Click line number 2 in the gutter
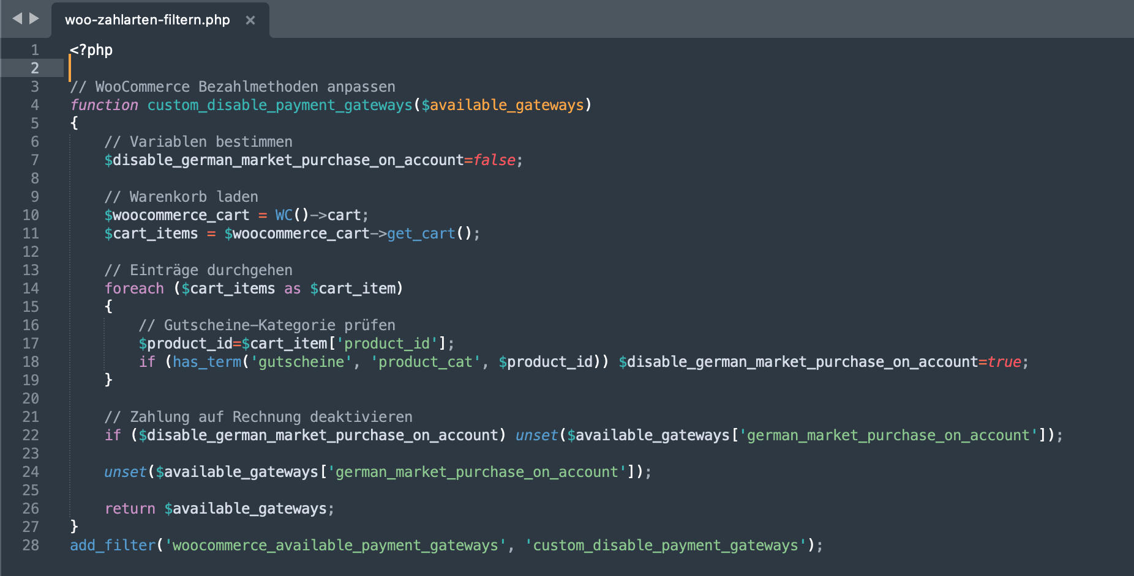 [x=35, y=68]
